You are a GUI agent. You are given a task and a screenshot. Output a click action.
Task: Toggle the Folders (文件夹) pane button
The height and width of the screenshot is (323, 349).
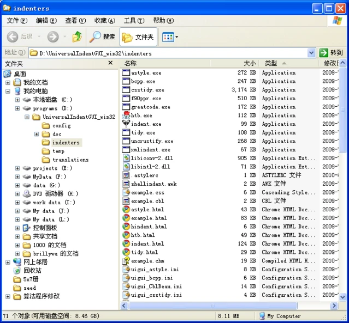(x=138, y=36)
